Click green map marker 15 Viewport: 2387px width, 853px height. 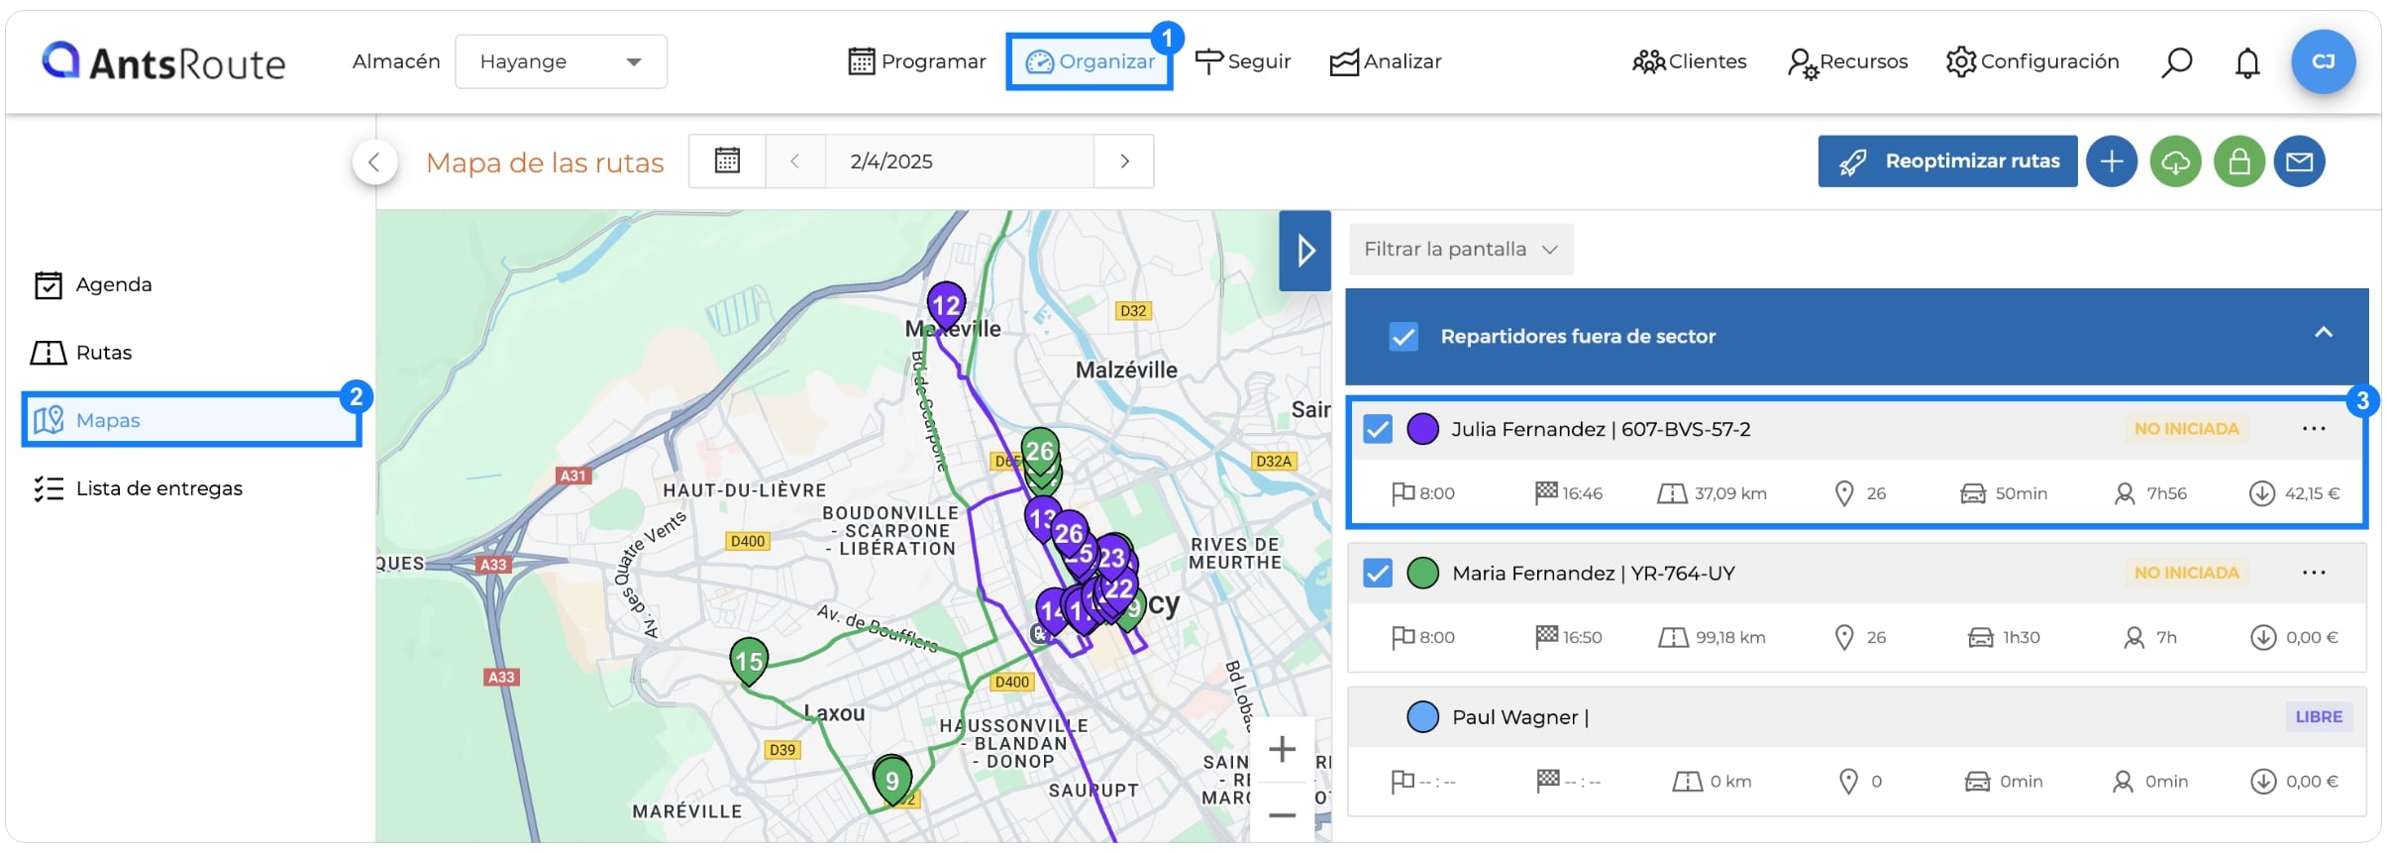749,661
